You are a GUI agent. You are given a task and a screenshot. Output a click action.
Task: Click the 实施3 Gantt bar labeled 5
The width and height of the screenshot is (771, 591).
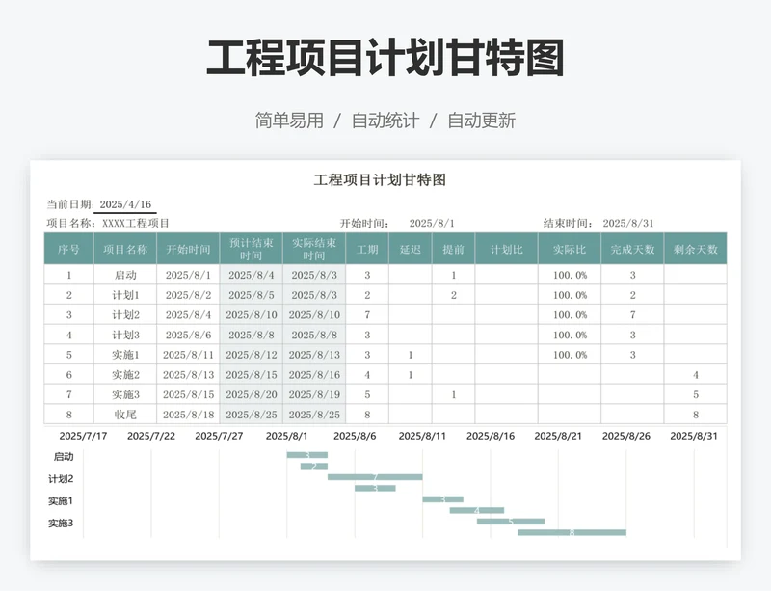[511, 522]
